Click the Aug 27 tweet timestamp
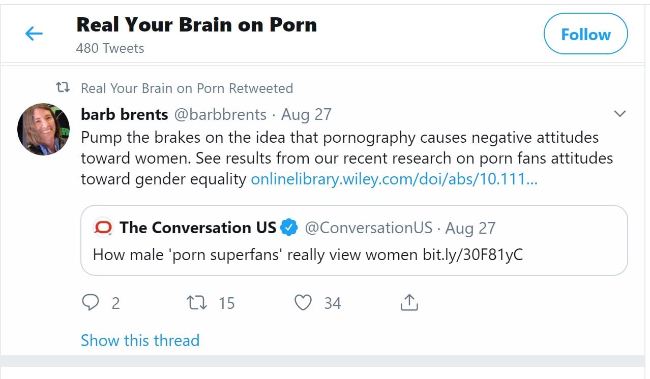Image resolution: width=650 pixels, height=379 pixels. point(306,115)
